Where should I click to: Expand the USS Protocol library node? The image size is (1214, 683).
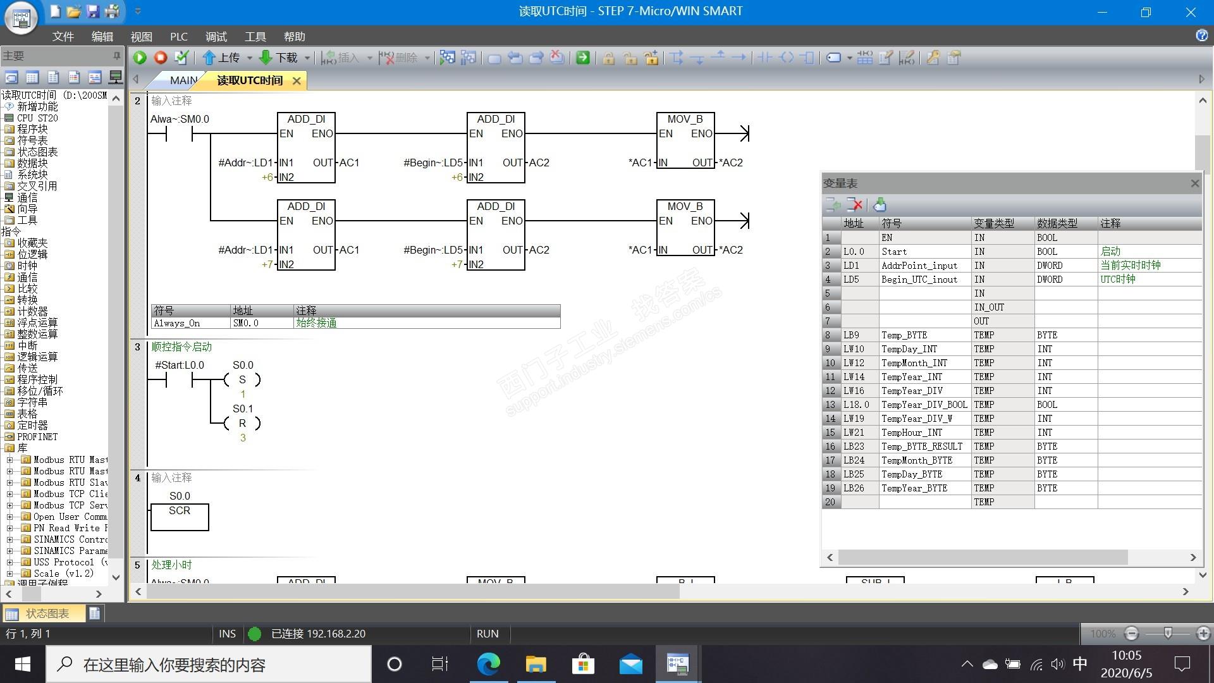9,562
